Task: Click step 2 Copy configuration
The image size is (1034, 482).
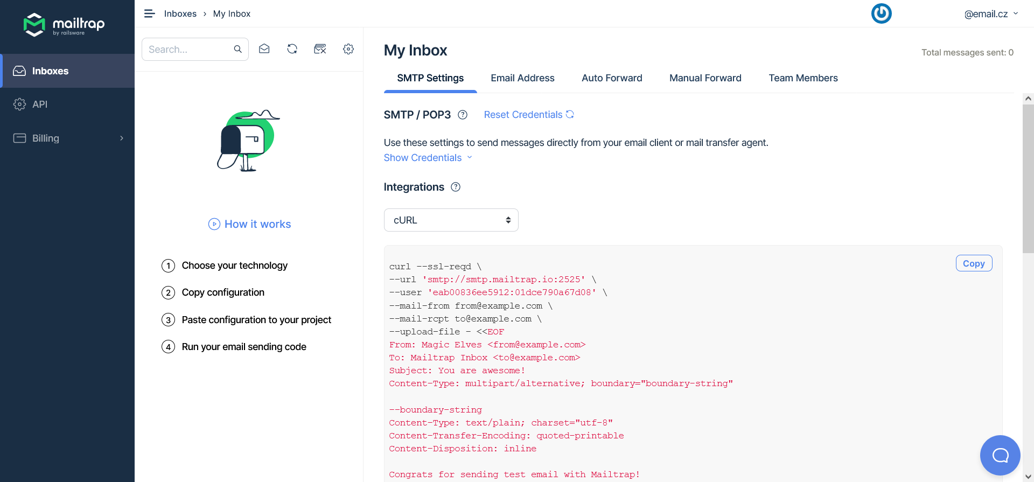Action: pos(213,292)
